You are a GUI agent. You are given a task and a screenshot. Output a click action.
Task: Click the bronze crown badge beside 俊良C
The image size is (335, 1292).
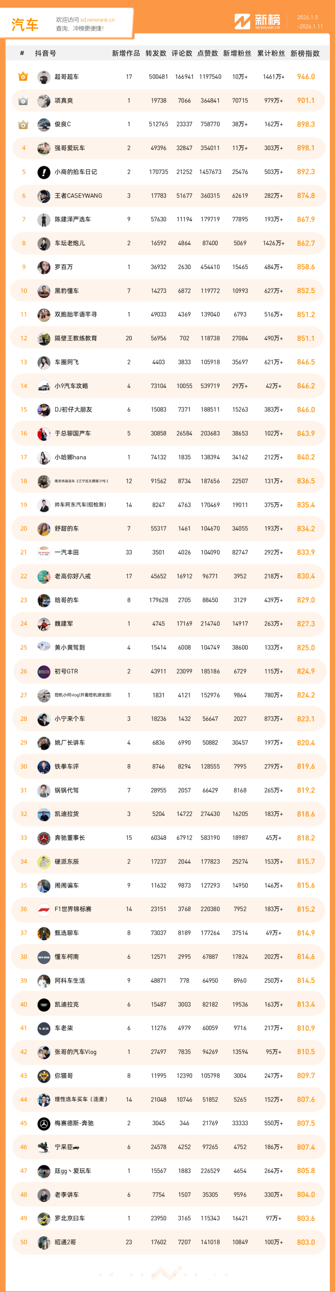tap(23, 124)
